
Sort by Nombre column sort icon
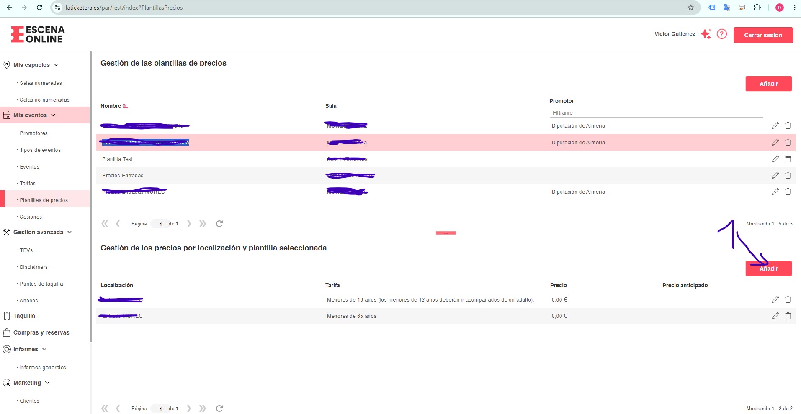pos(125,106)
